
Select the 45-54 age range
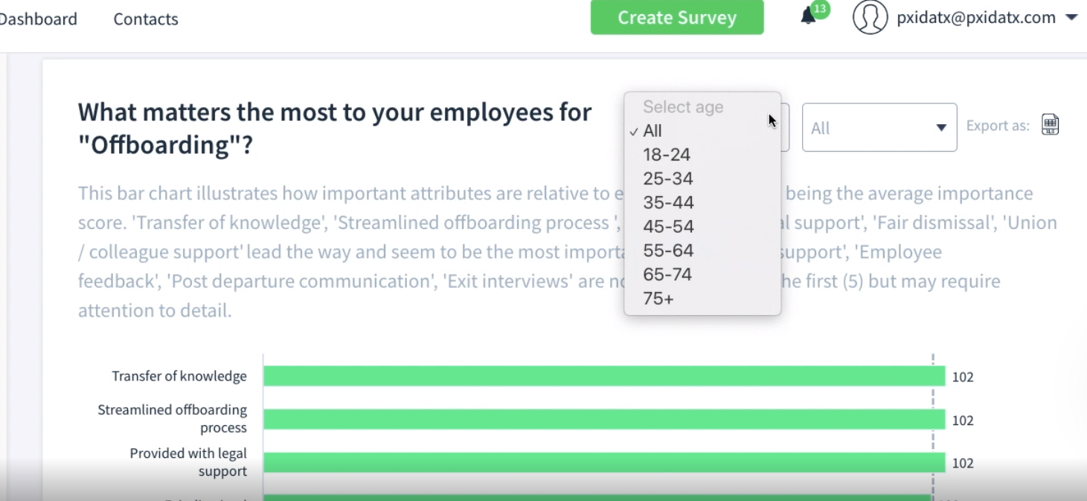point(668,226)
